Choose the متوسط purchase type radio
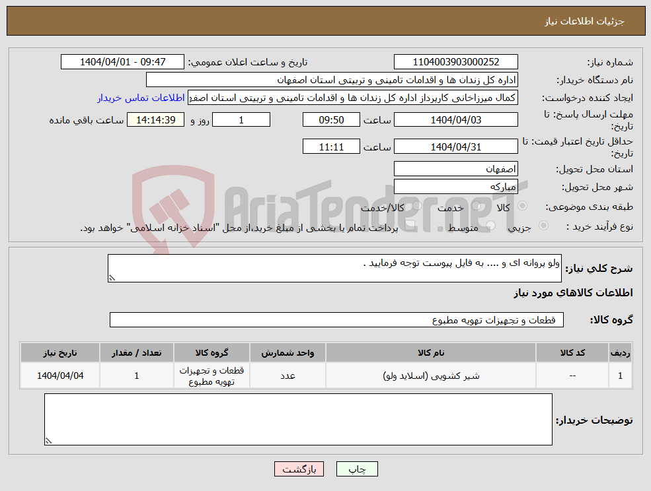Viewport: 651px width, 491px height. (x=490, y=226)
